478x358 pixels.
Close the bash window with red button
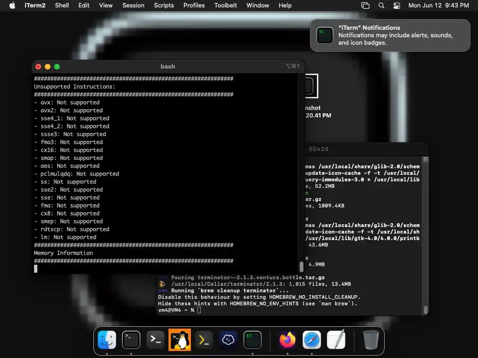(x=38, y=67)
